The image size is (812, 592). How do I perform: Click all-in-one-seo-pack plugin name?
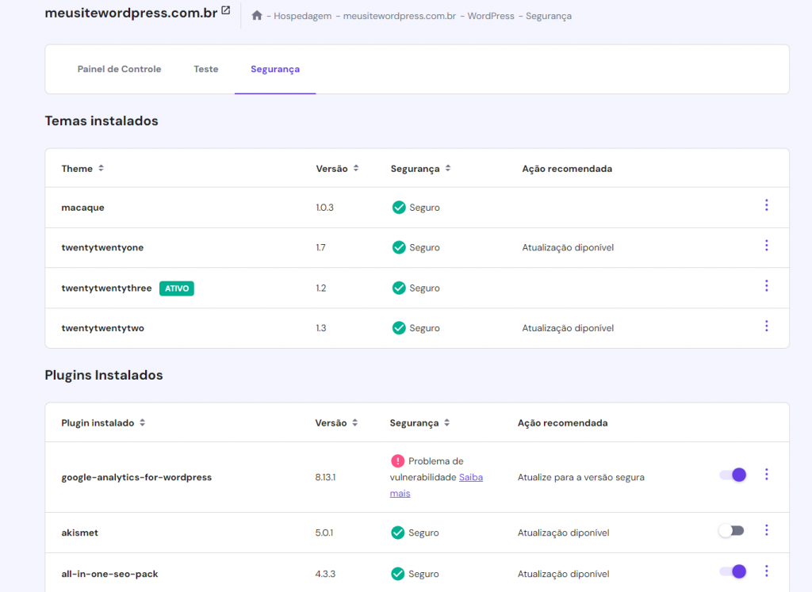109,574
